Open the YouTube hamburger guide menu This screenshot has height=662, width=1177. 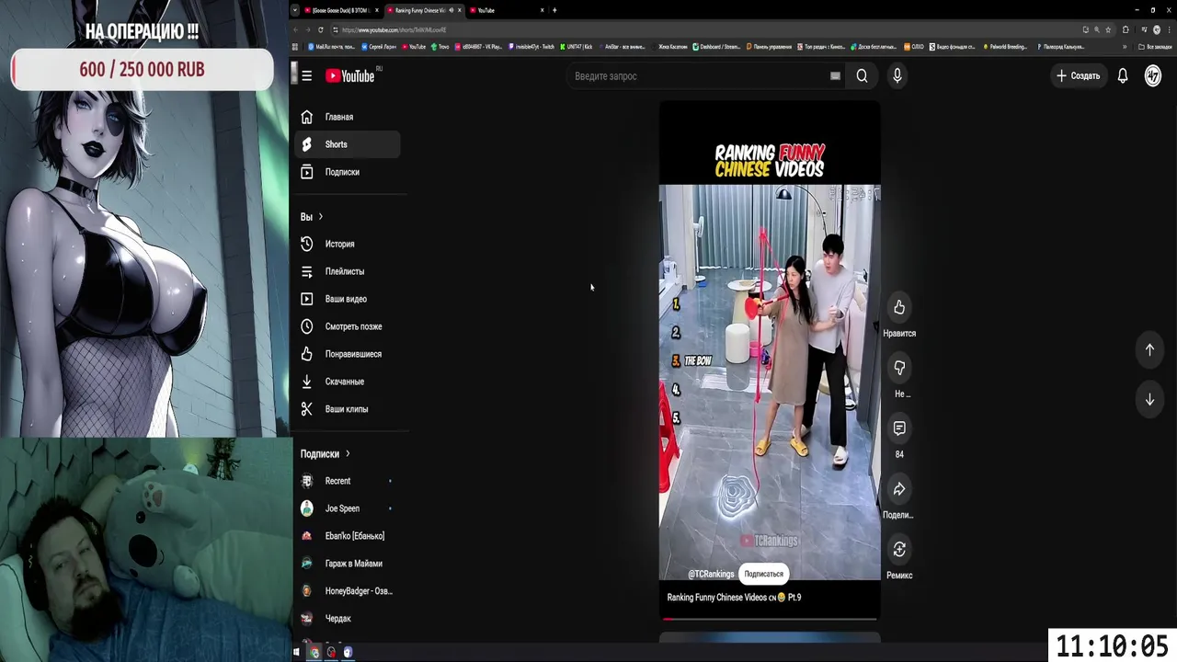click(x=306, y=76)
